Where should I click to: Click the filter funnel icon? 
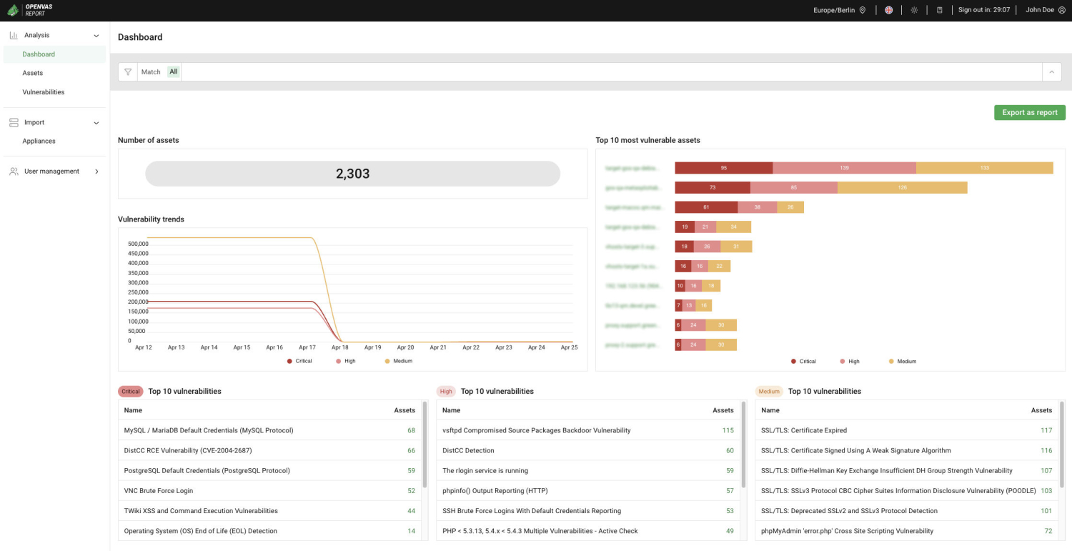(x=127, y=71)
